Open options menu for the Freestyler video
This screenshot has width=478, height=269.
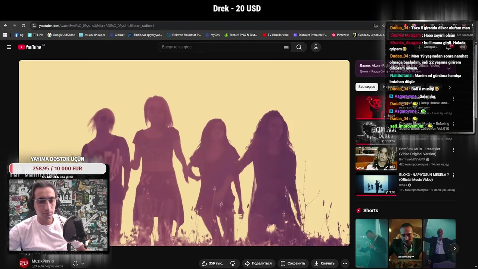[x=454, y=150]
